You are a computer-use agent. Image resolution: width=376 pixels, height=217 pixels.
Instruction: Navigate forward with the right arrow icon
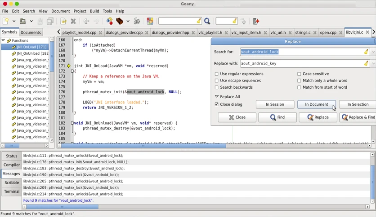(x=96, y=21)
